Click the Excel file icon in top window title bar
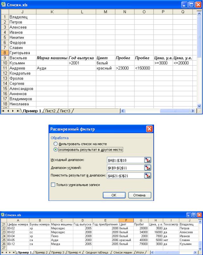Image resolution: width=203 pixels, height=255 pixels. (3, 4)
